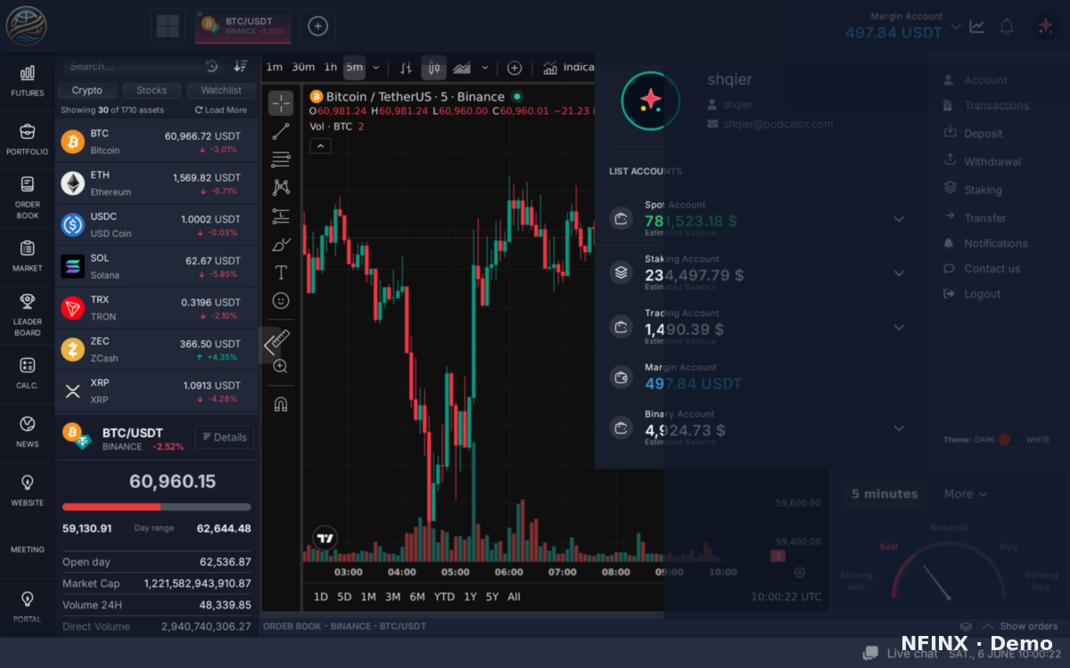The image size is (1070, 668).
Task: Select the crosshair cursor tool
Action: point(281,103)
